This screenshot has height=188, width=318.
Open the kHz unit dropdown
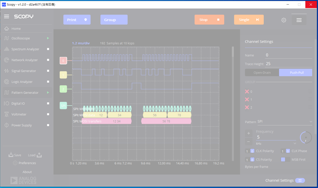(276, 143)
